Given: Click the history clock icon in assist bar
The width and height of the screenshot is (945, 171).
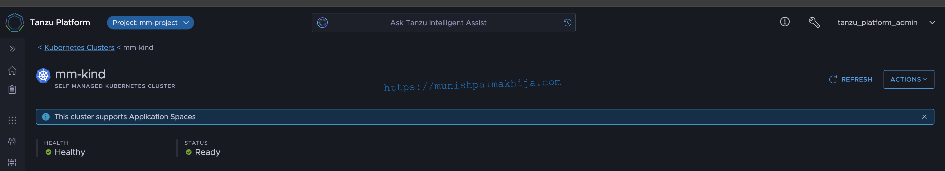Looking at the screenshot, I should (567, 23).
